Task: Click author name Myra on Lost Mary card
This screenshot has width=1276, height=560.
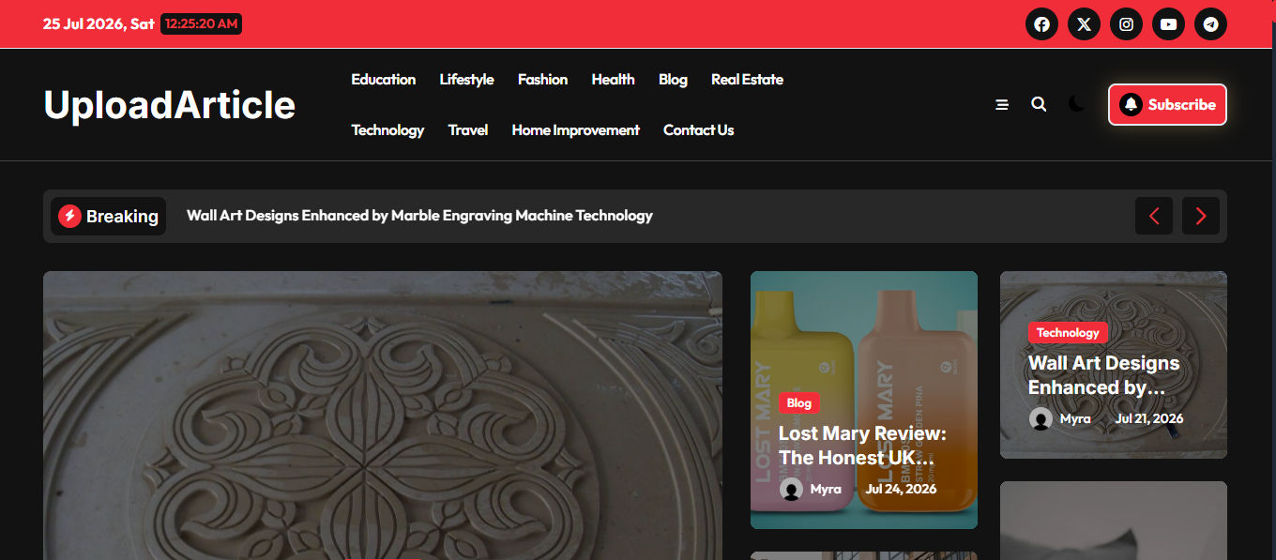Action: tap(826, 489)
